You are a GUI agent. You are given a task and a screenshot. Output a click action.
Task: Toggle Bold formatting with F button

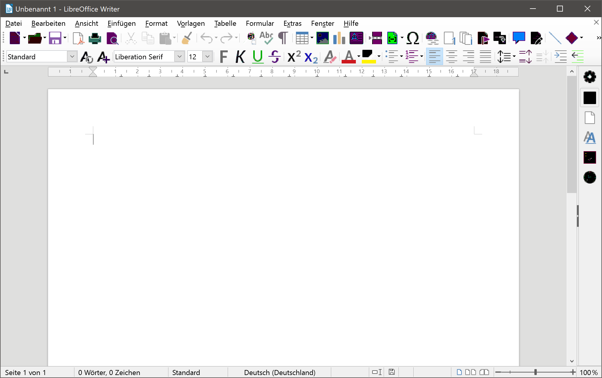coord(224,56)
